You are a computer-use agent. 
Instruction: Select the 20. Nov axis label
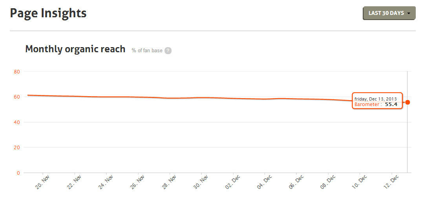click(43, 182)
